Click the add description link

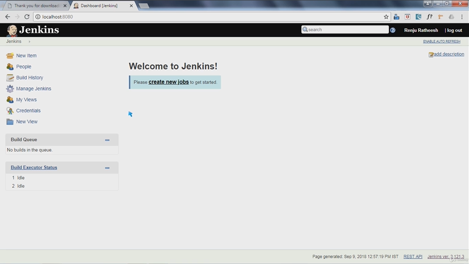pos(449,54)
